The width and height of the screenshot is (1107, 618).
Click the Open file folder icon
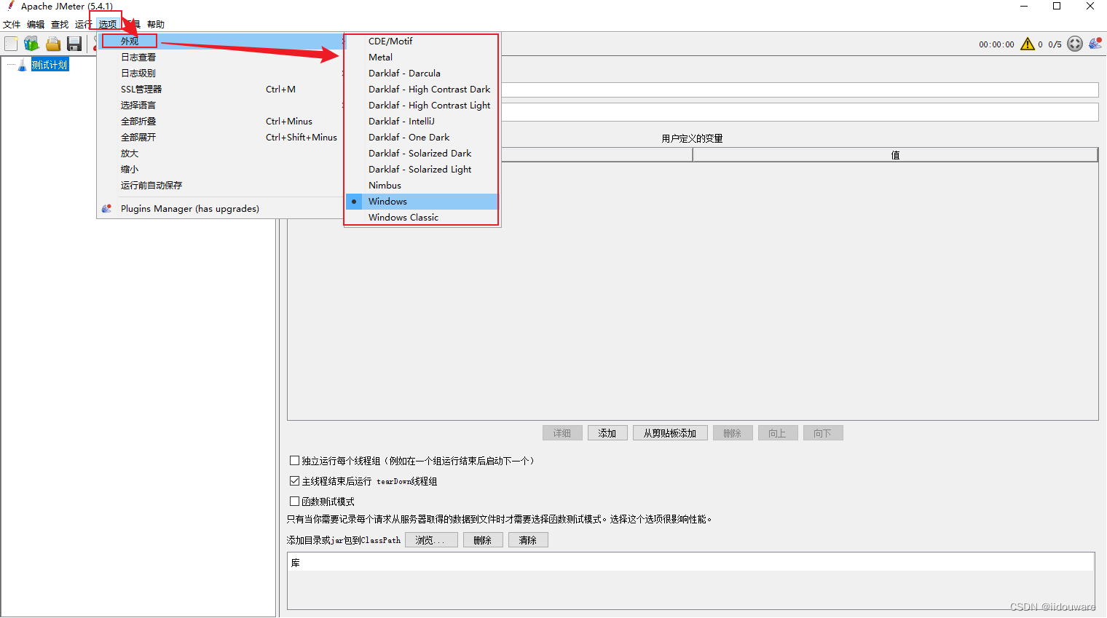coord(53,44)
